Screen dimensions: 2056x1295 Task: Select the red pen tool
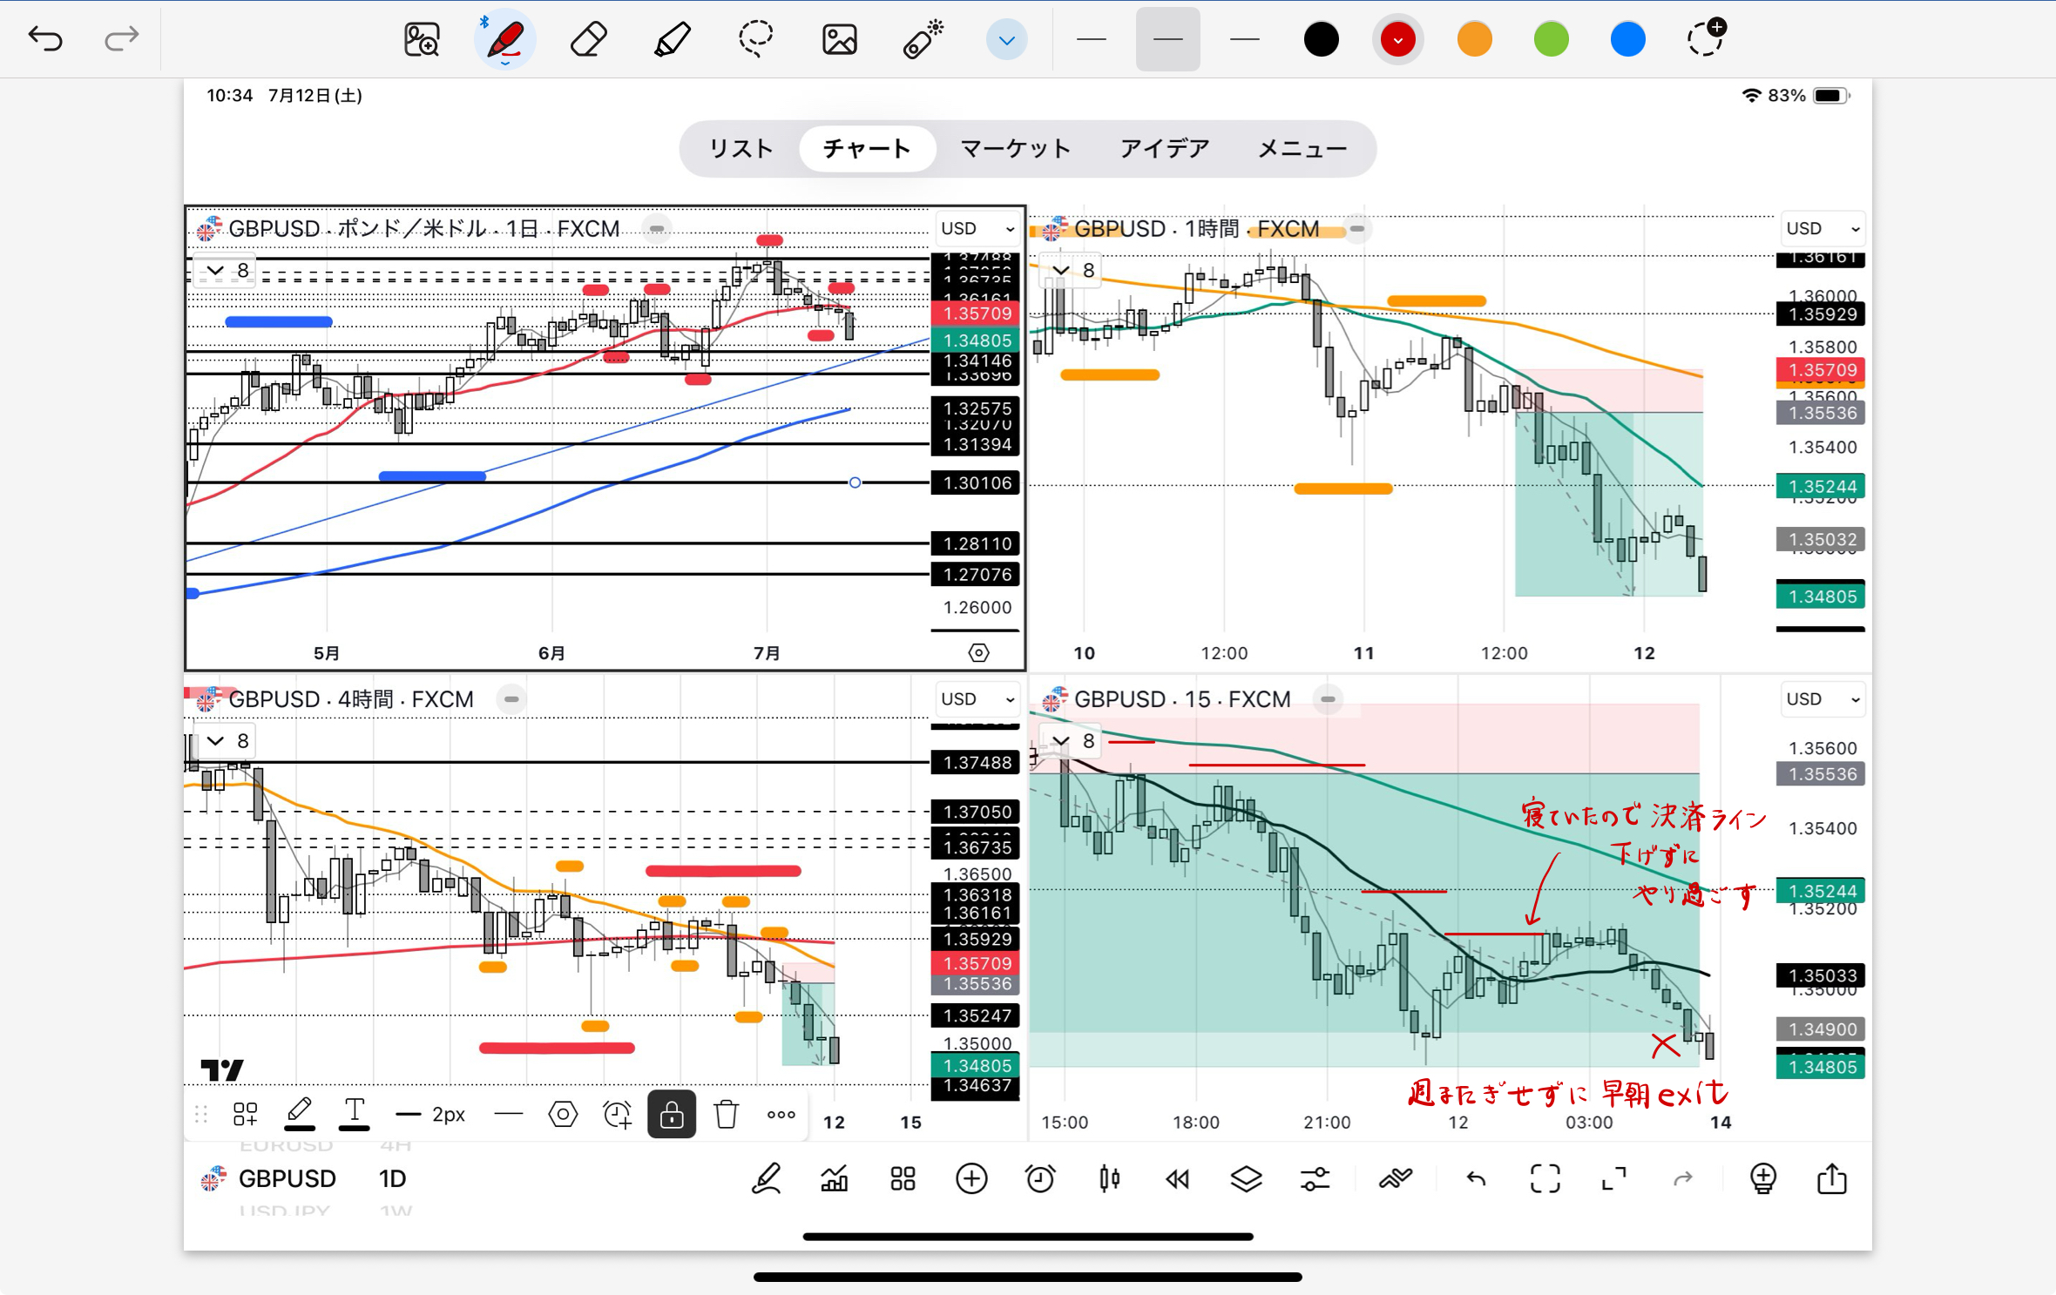(505, 39)
